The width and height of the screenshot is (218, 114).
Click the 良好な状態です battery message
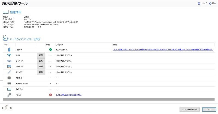62,50
